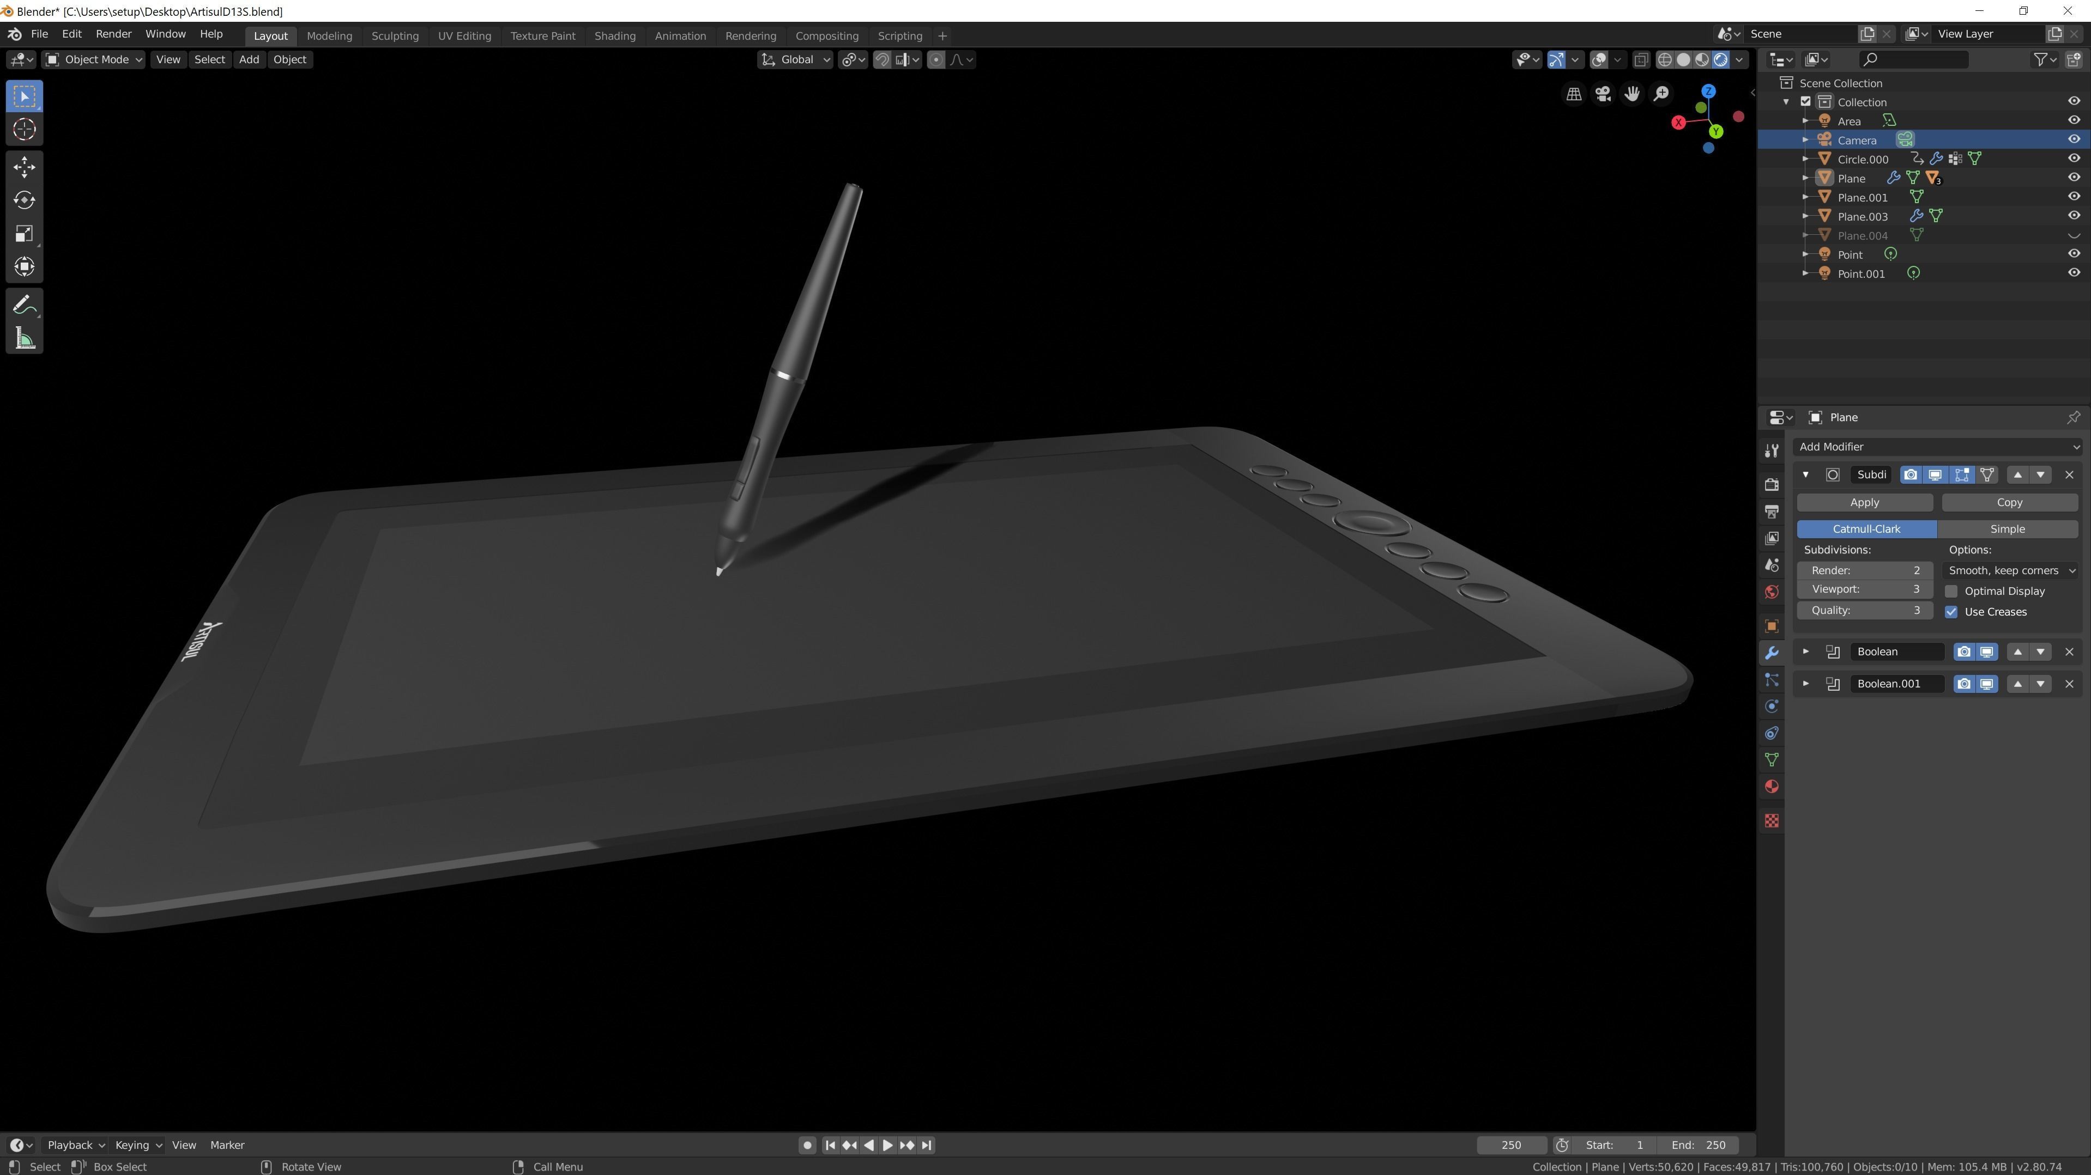This screenshot has width=2091, height=1175.
Task: Copy the Subdivision modifier
Action: (2009, 502)
